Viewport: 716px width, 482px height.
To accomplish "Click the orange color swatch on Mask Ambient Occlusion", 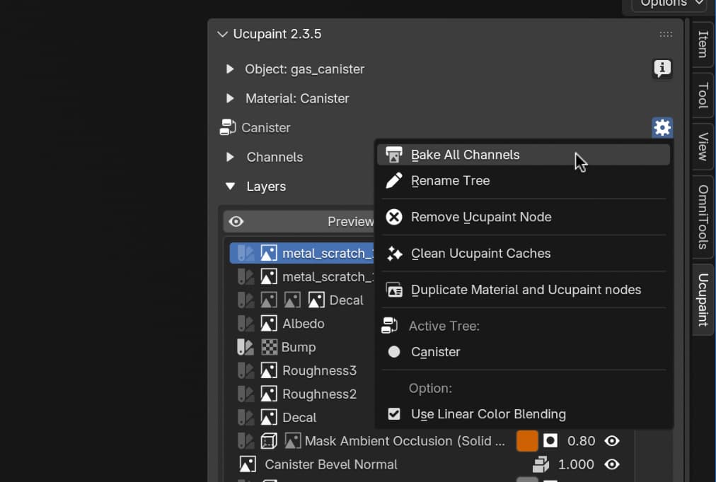I will (527, 441).
